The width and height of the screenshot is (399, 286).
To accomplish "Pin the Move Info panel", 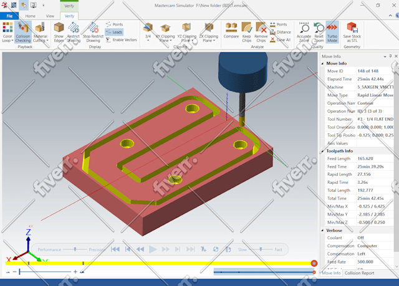I will pyautogui.click(x=390, y=56).
